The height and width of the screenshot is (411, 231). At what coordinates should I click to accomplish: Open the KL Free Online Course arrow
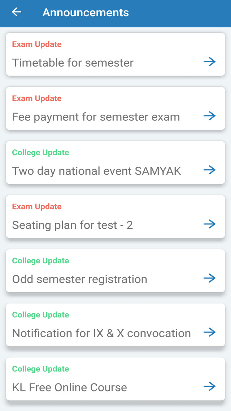pos(210,386)
